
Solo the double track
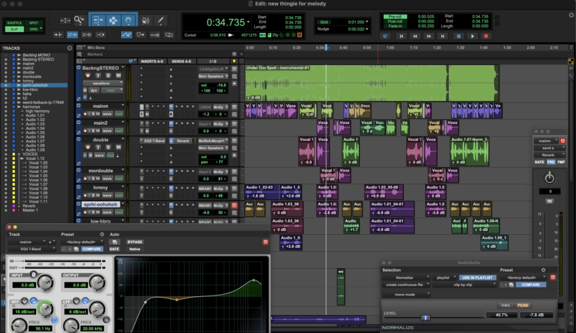[107, 147]
